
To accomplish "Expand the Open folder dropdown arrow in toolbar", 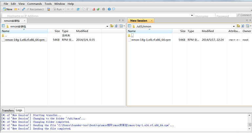I will tap(19, 9).
